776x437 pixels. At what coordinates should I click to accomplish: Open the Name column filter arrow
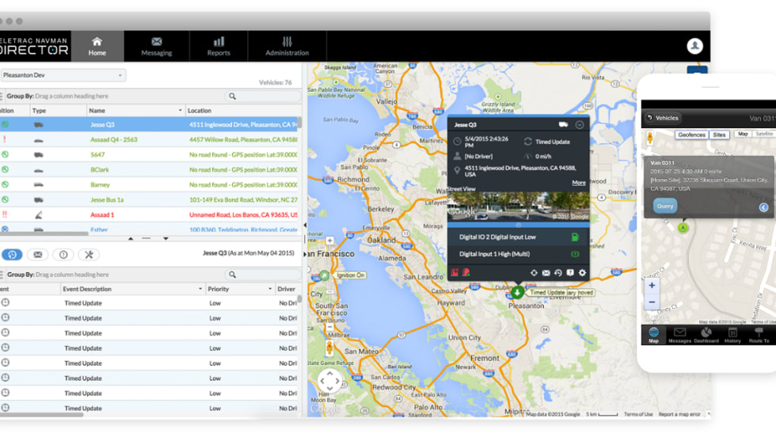(181, 111)
